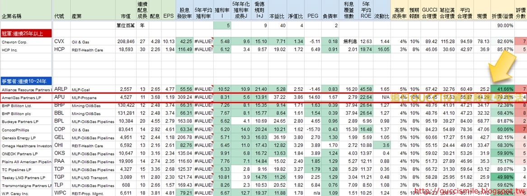Select ConocoPhillips 60.06% discount cell
Image resolution: width=527 pixels, height=196 pixels.
tap(502, 129)
